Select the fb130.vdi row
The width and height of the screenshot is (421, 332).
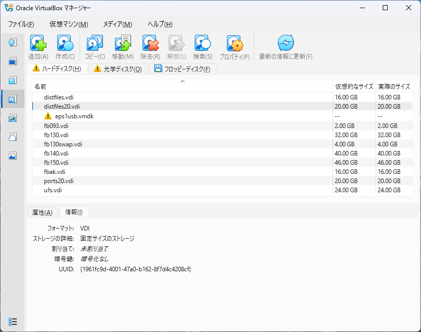coord(222,135)
